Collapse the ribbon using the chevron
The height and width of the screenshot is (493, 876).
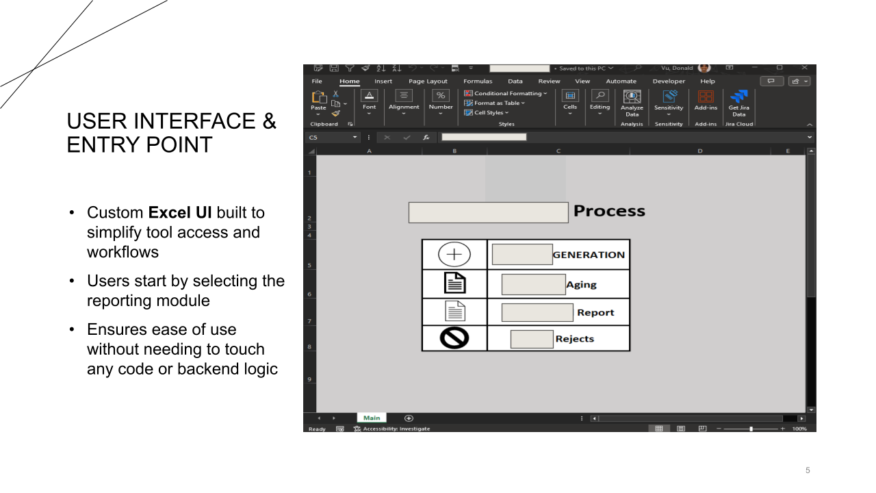coord(809,125)
